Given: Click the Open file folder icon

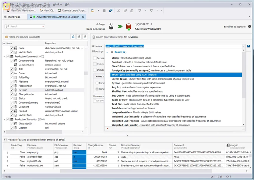Looking at the screenshot, I should tap(92, 10).
